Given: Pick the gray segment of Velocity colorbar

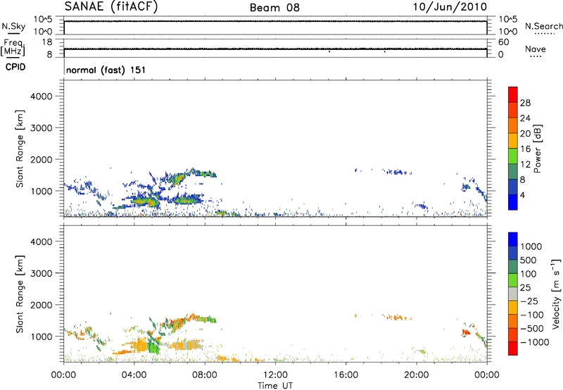Looking at the screenshot, I should click(x=513, y=294).
